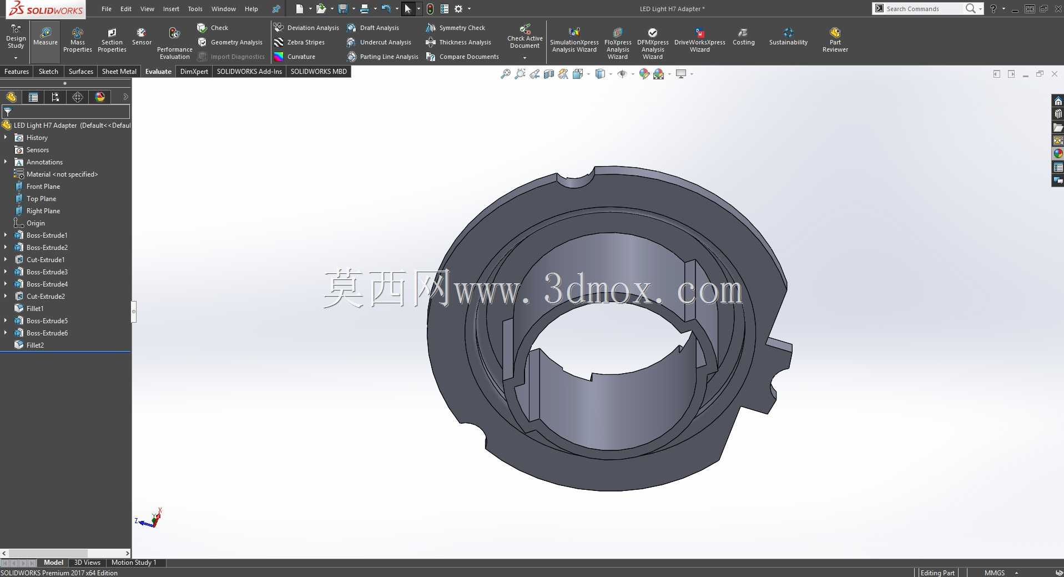
Task: Open Thickness Analysis
Action: [x=458, y=42]
